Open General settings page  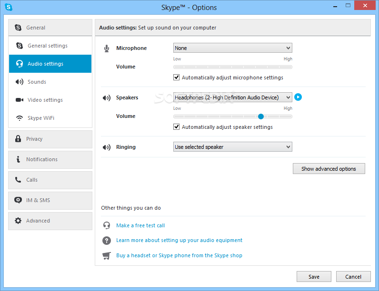point(50,46)
